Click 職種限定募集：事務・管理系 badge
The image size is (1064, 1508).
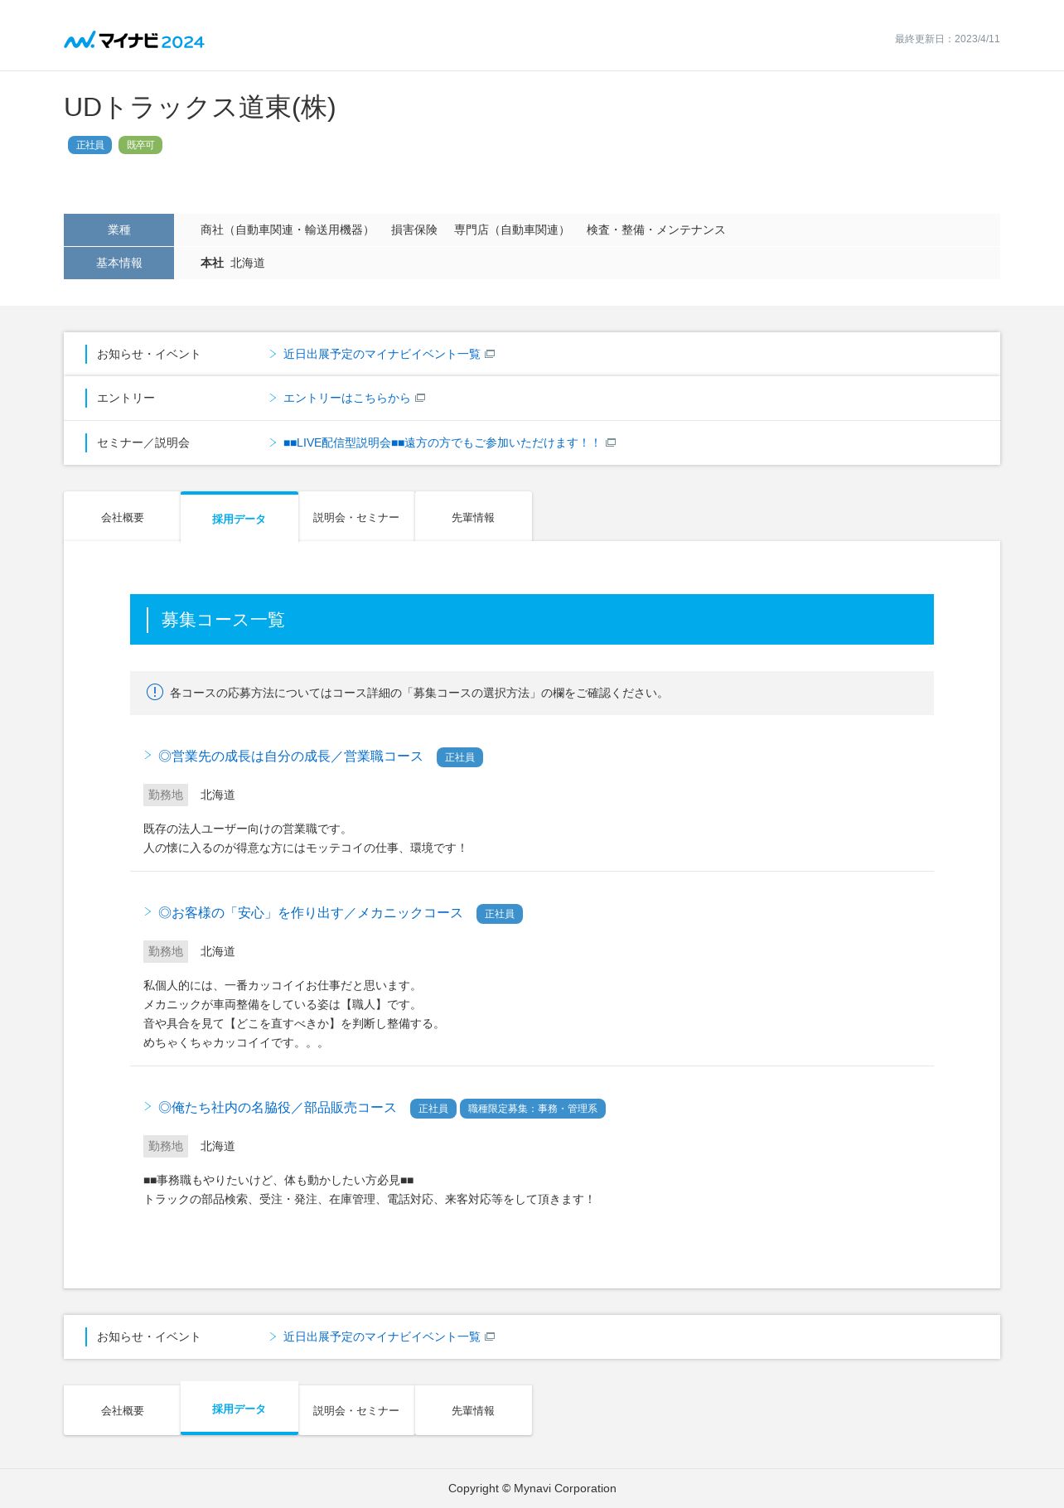point(533,1109)
